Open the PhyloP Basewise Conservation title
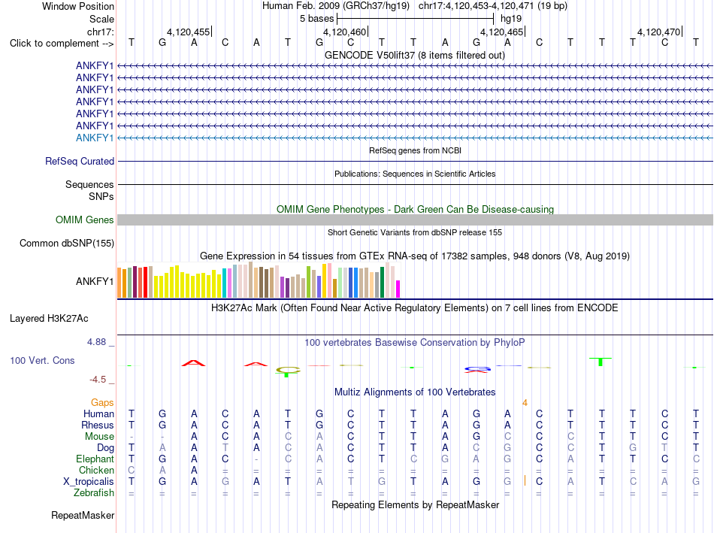This screenshot has height=533, width=714. tap(415, 342)
